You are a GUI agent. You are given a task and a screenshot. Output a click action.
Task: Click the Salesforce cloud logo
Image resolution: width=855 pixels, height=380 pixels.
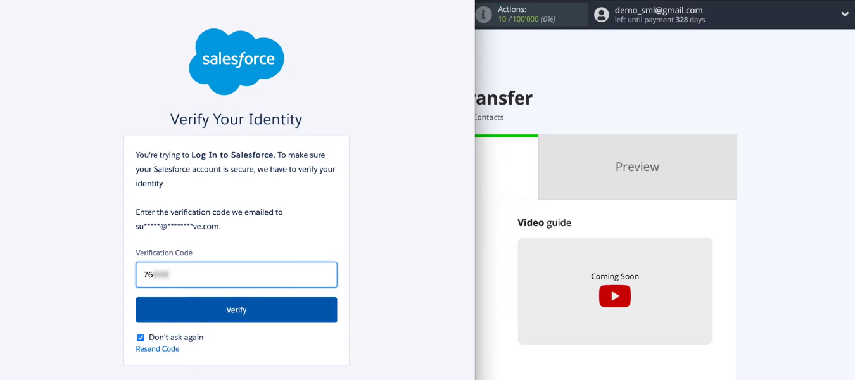pos(236,61)
